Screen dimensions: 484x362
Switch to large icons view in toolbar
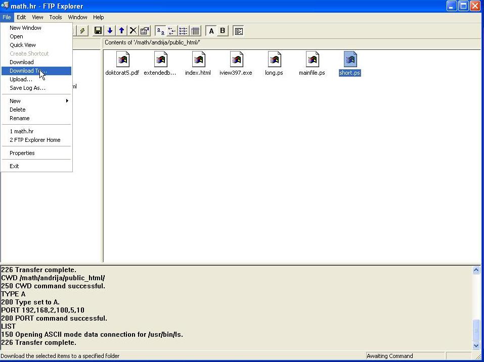160,31
